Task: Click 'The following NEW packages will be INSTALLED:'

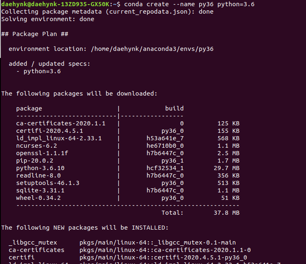Action: pos(85,228)
